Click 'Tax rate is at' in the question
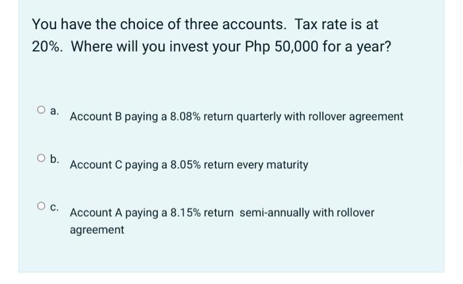Viewport: 463px width, 284px height. (336, 24)
